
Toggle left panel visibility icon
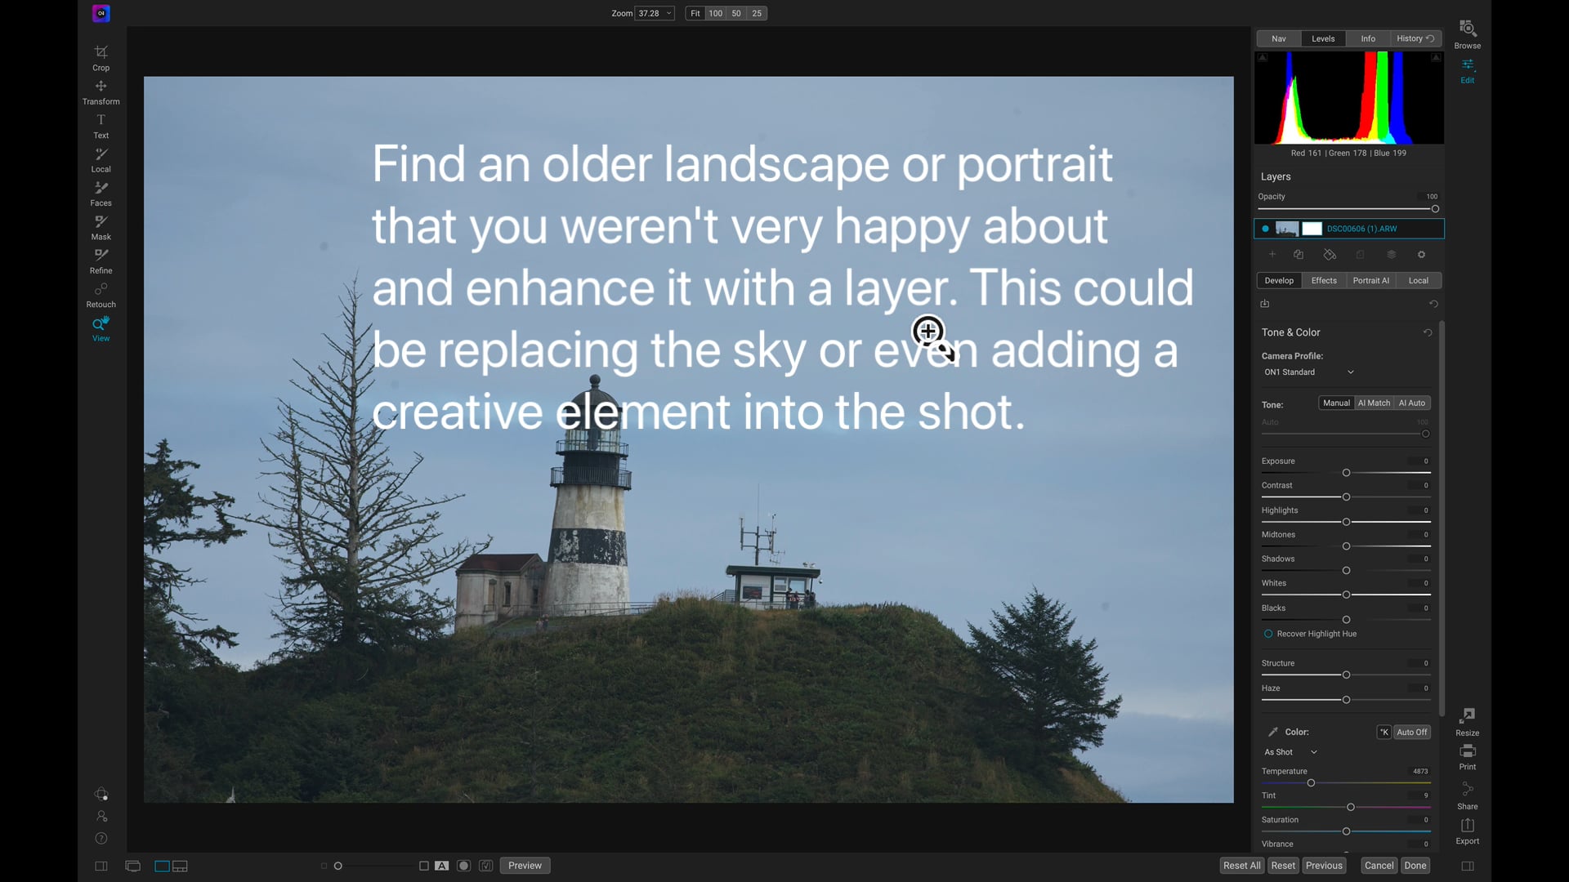[x=101, y=866]
